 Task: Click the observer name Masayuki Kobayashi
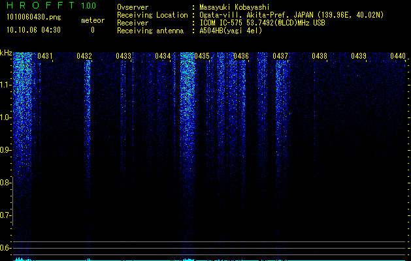(235, 7)
